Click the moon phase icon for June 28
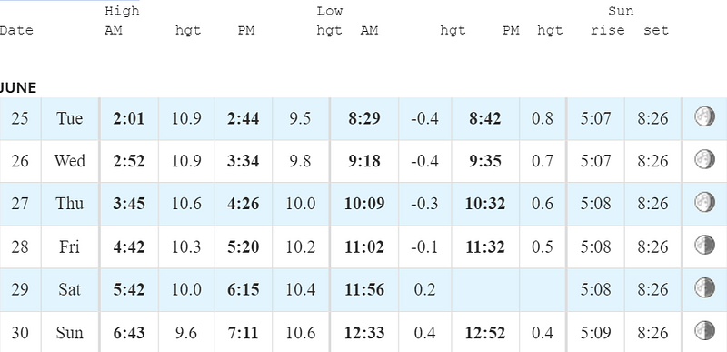 tap(704, 245)
